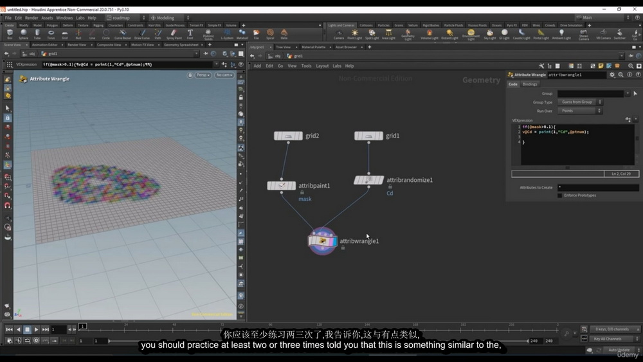Add an Environment Light
Screen dimensions: 643x362
tap(471, 35)
